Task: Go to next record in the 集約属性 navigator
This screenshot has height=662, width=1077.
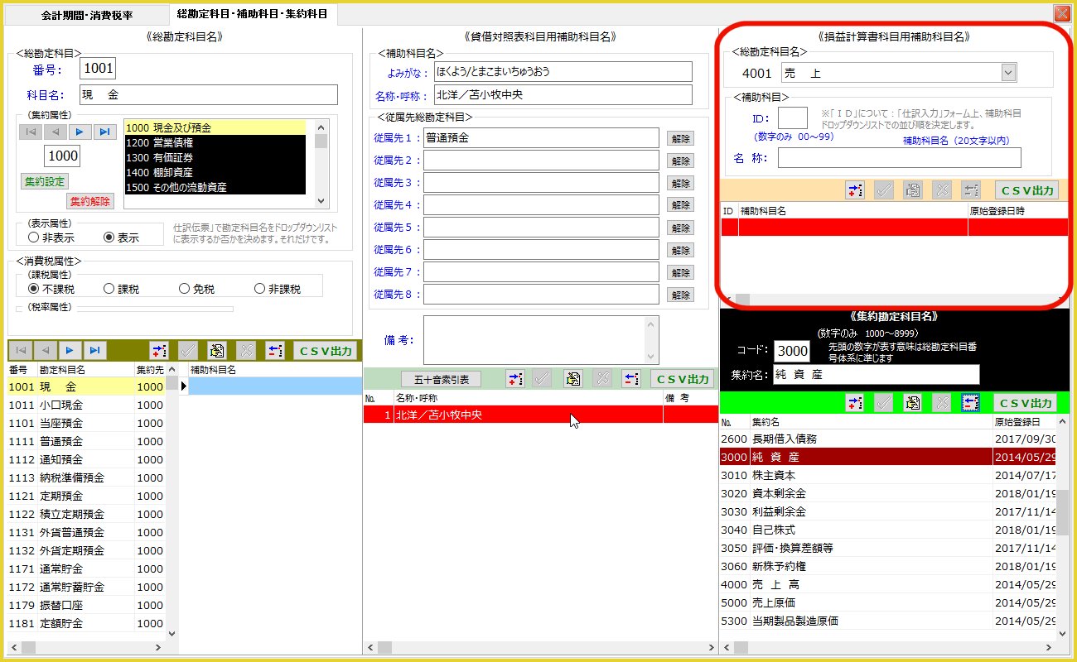Action: (x=80, y=132)
